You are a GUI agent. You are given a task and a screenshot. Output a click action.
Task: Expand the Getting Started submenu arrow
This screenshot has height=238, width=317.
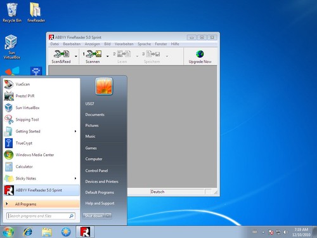(x=75, y=131)
